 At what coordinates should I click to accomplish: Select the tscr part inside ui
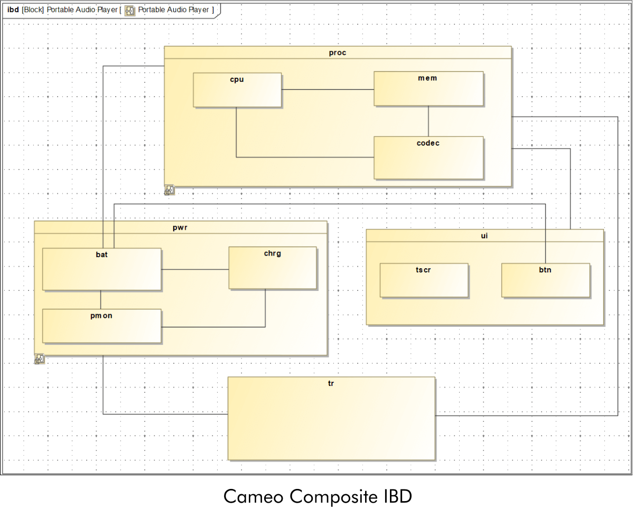[x=423, y=280]
